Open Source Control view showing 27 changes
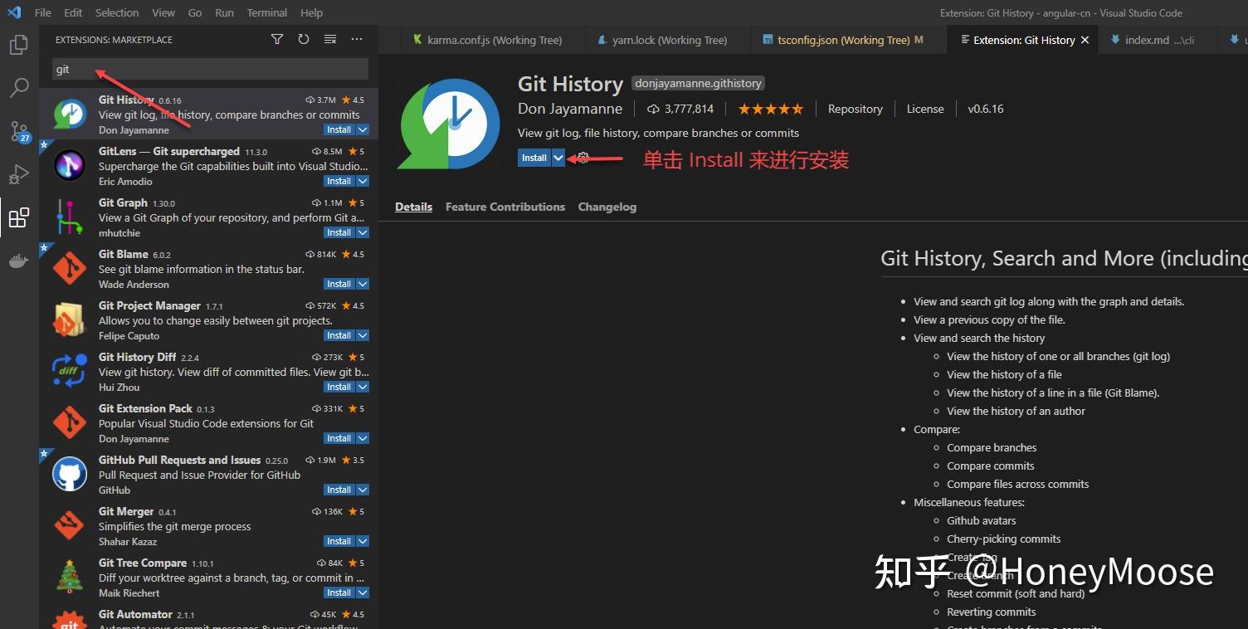Screen dimensions: 1248x629 tap(18, 131)
